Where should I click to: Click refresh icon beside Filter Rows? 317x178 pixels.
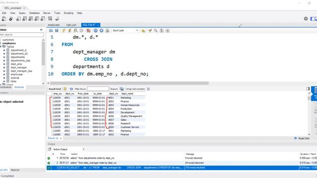click(71, 89)
